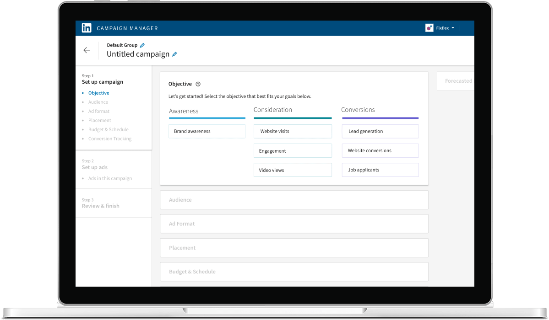This screenshot has width=549, height=320.
Task: Expand the Ad Format section panel
Action: tap(294, 224)
